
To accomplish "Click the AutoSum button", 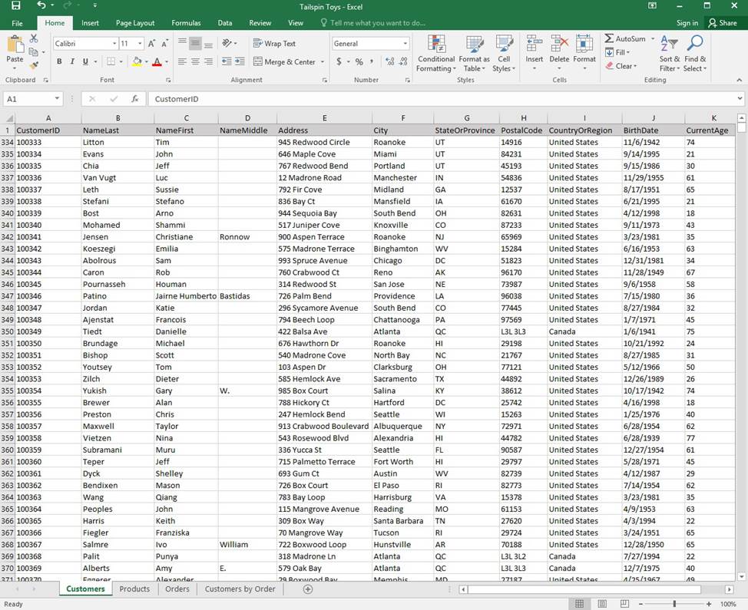I will (624, 38).
